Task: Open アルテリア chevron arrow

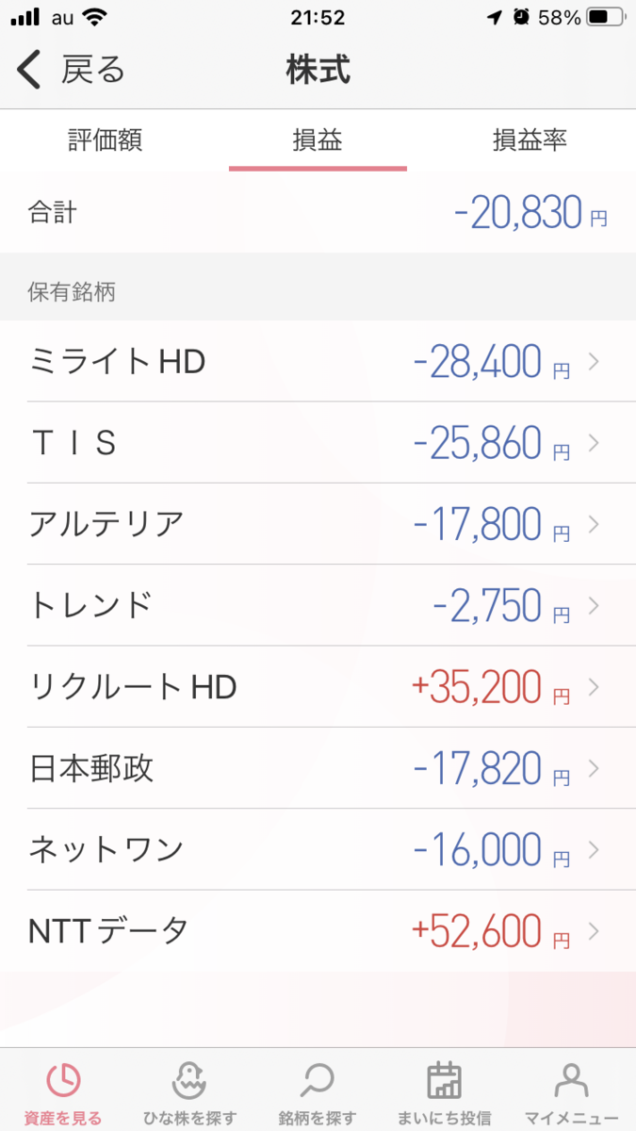Action: click(594, 523)
